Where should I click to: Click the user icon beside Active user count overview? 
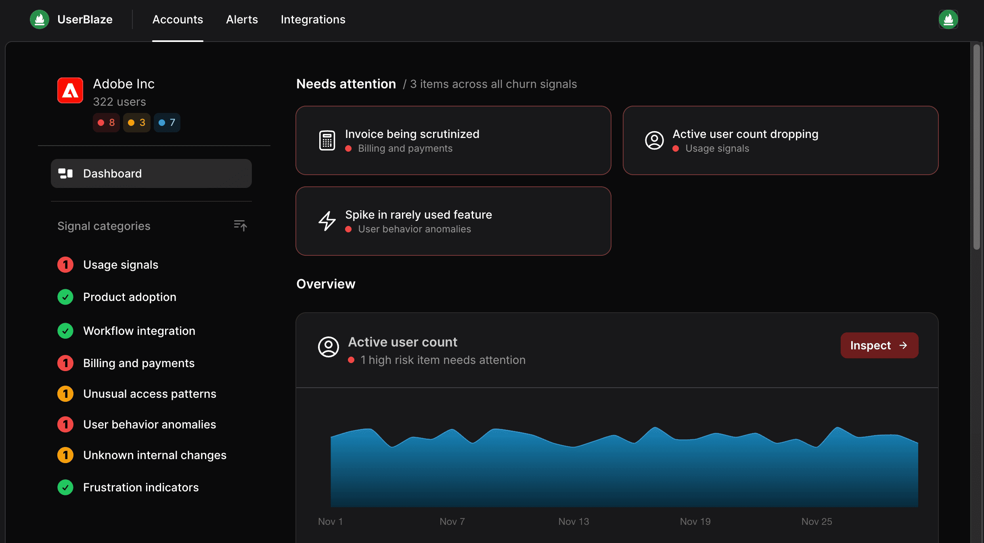[329, 347]
